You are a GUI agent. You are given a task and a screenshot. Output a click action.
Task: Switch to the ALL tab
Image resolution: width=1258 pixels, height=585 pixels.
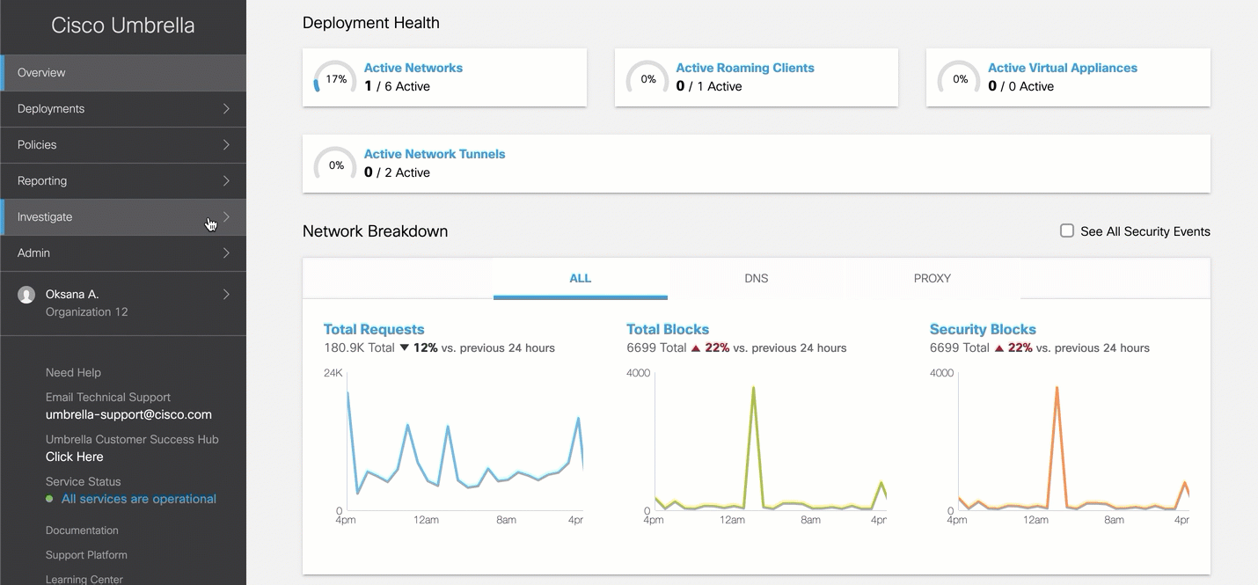point(581,279)
